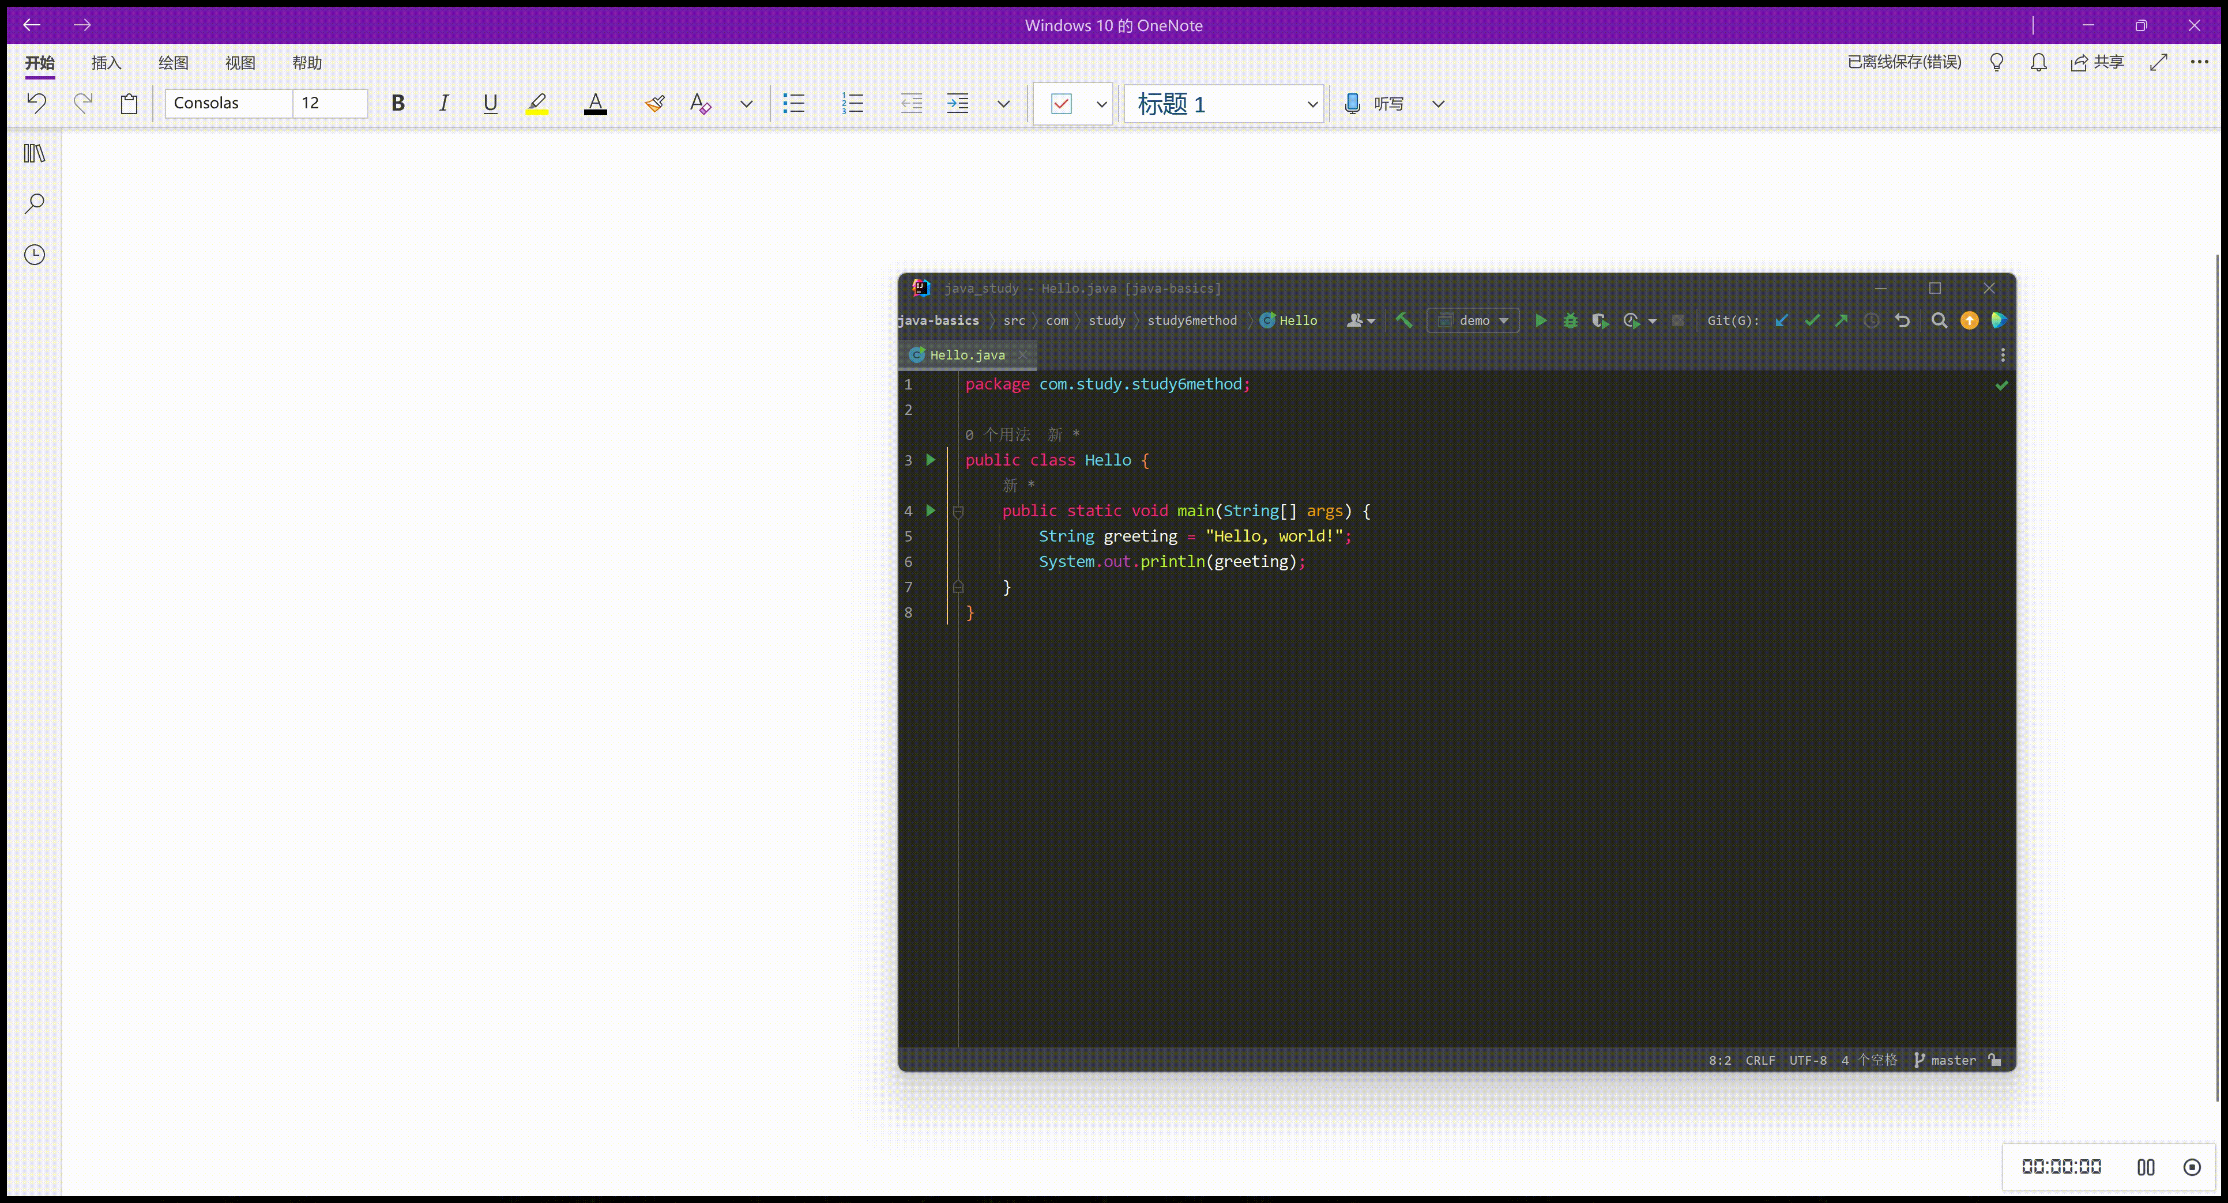Start dictation with the microphone icon
The height and width of the screenshot is (1203, 2228).
tap(1352, 104)
